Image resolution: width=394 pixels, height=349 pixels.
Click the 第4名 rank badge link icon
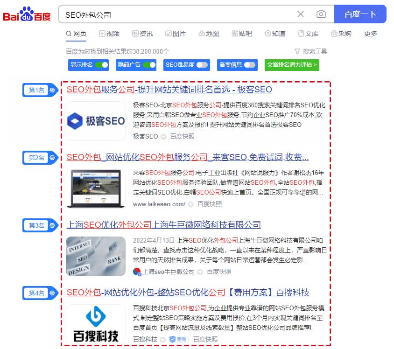point(52,293)
